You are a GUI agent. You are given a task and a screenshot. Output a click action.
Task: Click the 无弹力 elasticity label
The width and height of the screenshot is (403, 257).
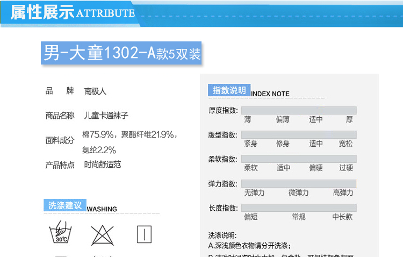254,192
